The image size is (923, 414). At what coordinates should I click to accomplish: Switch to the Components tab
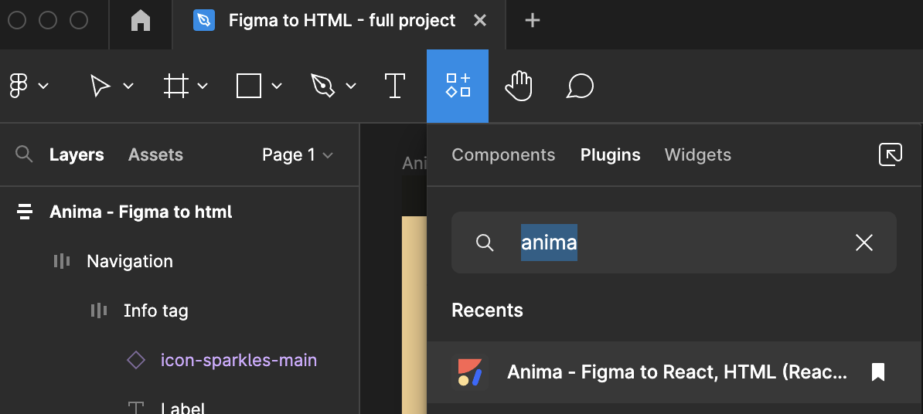pos(503,154)
